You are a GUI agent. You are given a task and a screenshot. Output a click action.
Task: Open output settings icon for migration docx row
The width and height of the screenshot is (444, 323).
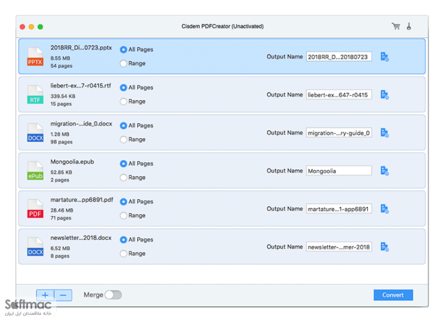tap(385, 132)
